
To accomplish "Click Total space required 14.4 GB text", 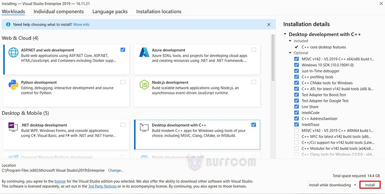I will click(356, 176).
